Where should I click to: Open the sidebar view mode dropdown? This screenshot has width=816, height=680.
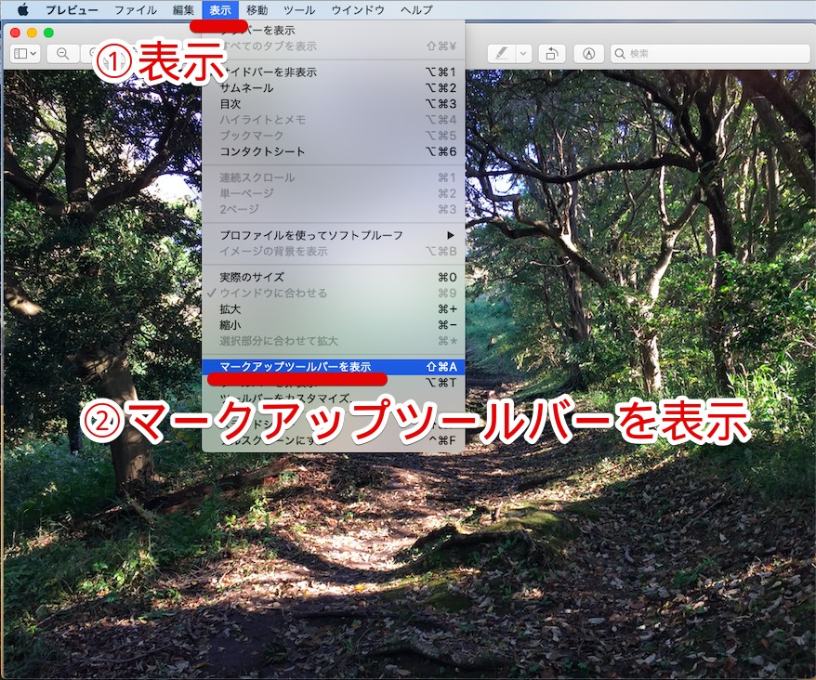coord(25,54)
